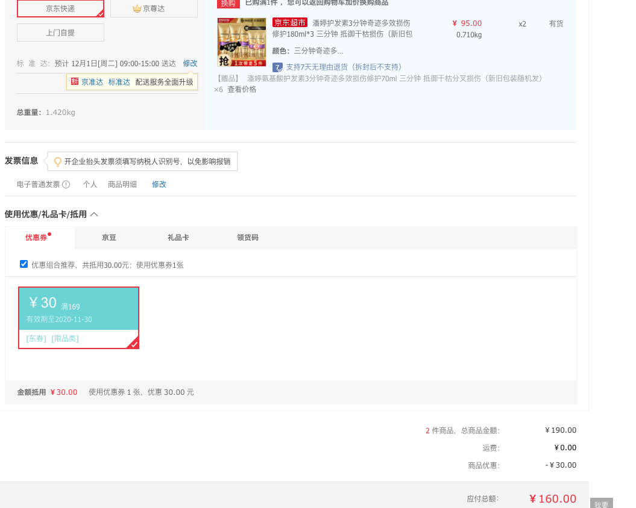The width and height of the screenshot is (636, 508).
Task: Choose the 京尊达 delivery option
Action: click(154, 8)
